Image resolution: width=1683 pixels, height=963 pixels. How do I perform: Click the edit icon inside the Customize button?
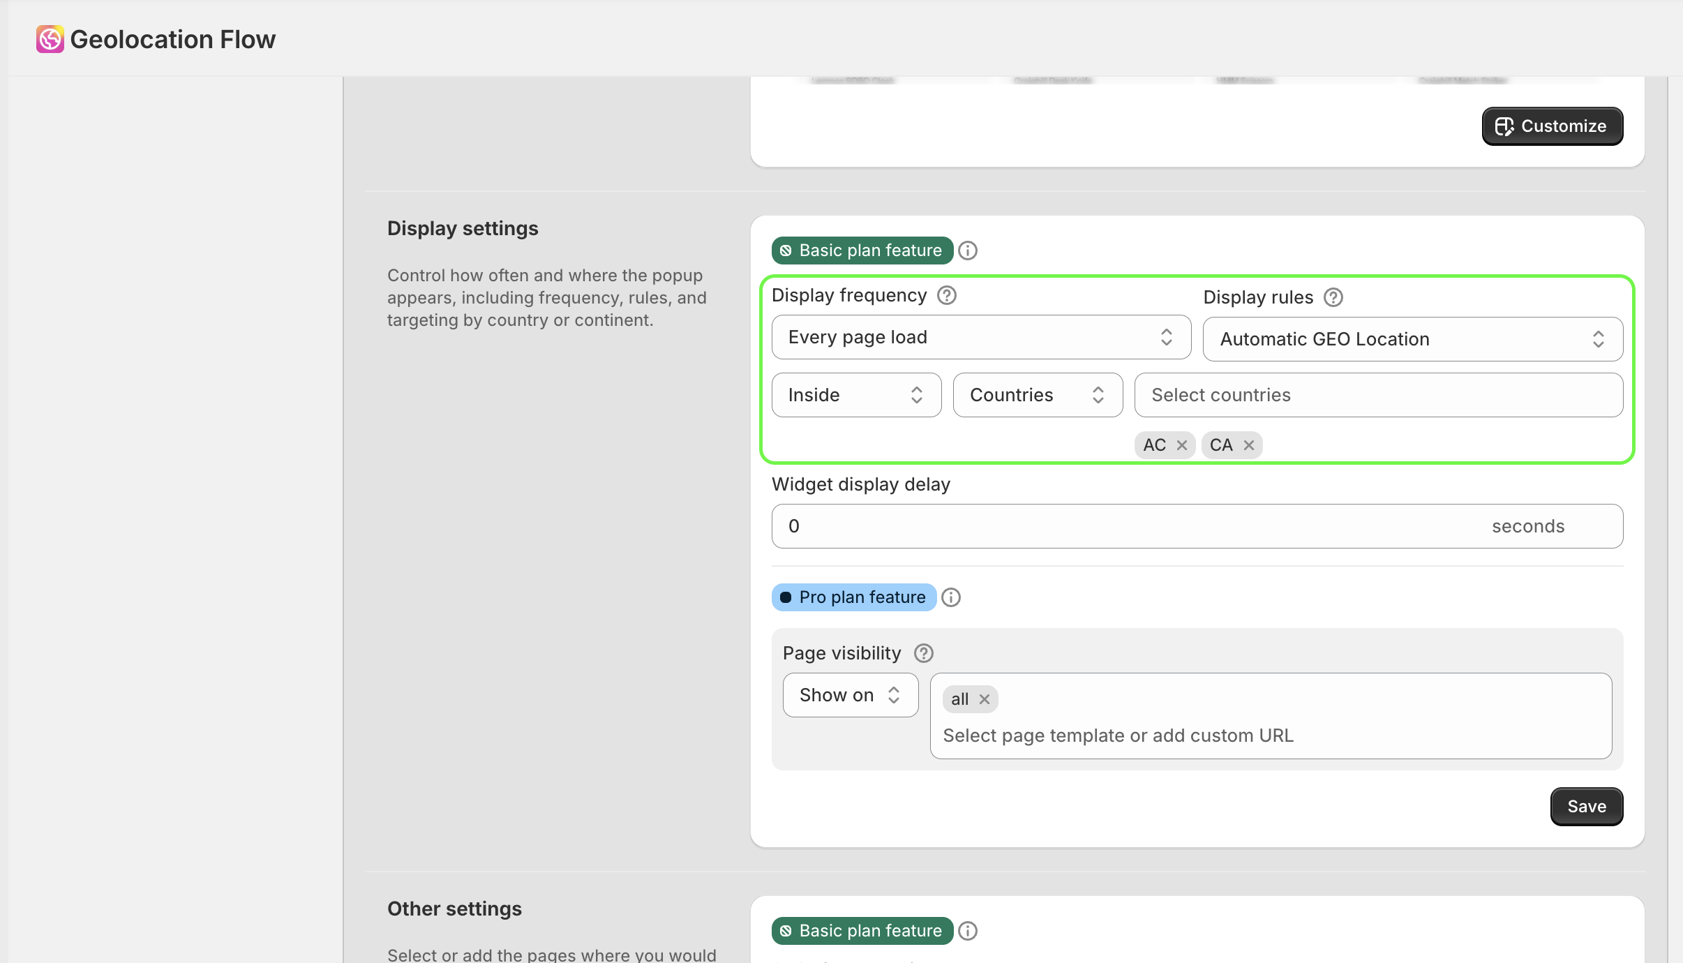tap(1504, 126)
